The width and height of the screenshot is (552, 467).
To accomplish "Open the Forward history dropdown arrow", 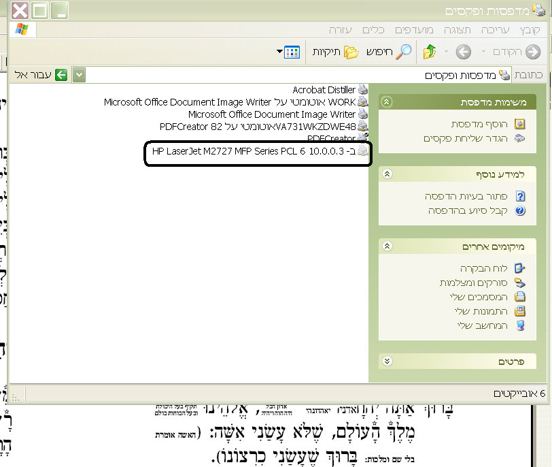I will [x=446, y=52].
